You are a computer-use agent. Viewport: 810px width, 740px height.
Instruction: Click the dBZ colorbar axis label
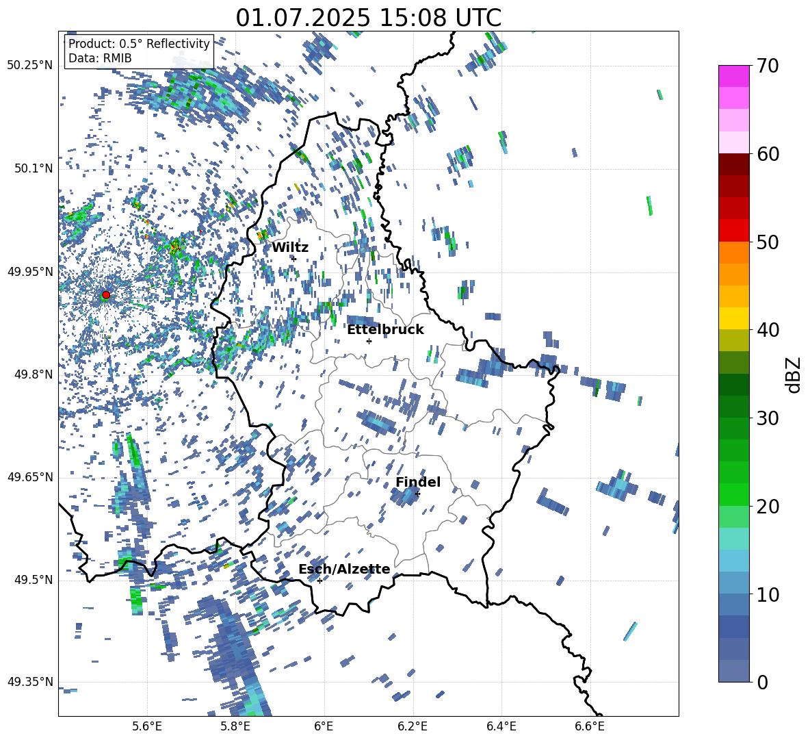point(794,374)
